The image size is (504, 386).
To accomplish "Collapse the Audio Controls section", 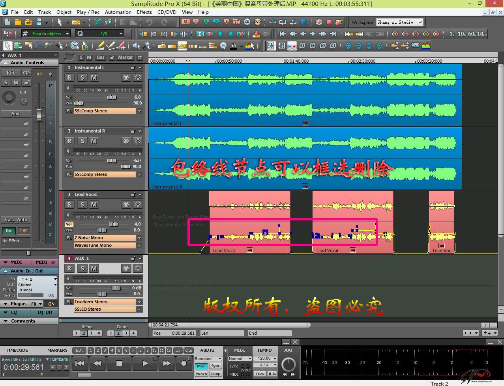I will pos(6,63).
